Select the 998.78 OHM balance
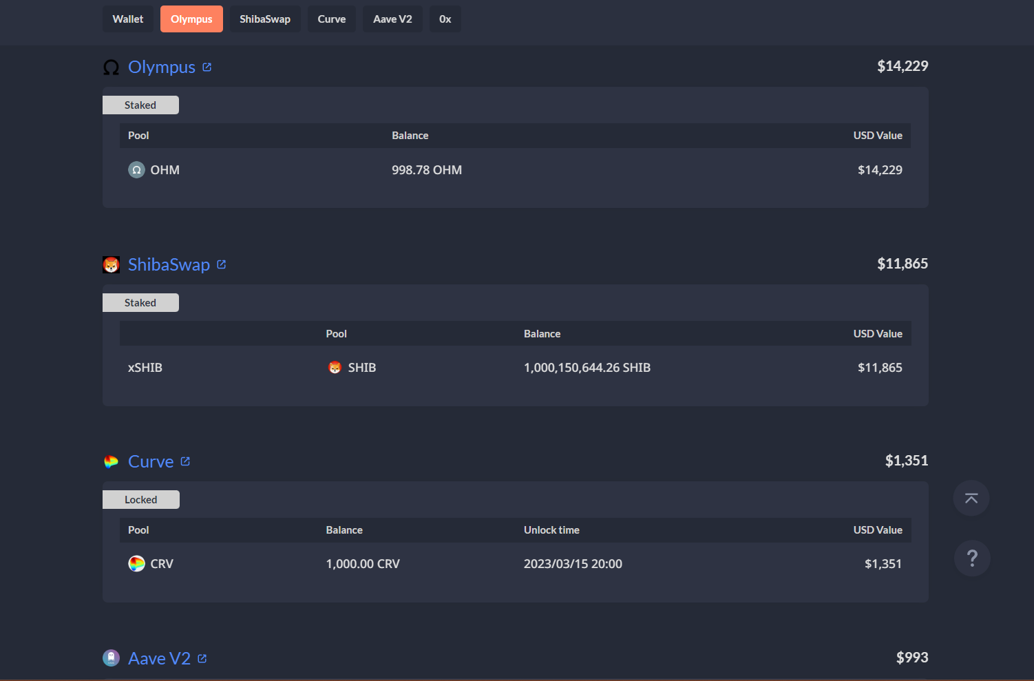 (x=427, y=170)
